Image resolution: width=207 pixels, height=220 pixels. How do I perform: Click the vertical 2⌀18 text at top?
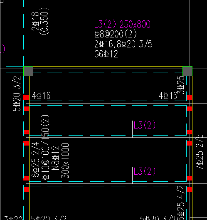[35, 21]
